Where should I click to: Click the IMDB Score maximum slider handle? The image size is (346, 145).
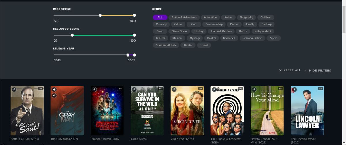point(134,15)
